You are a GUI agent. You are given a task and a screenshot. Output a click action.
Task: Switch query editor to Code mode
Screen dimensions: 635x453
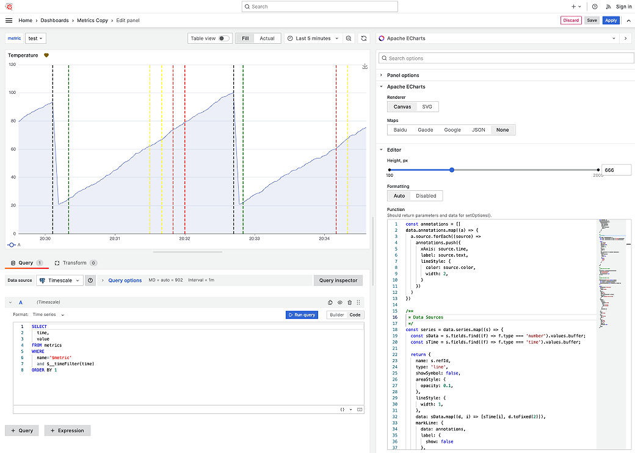pos(355,315)
